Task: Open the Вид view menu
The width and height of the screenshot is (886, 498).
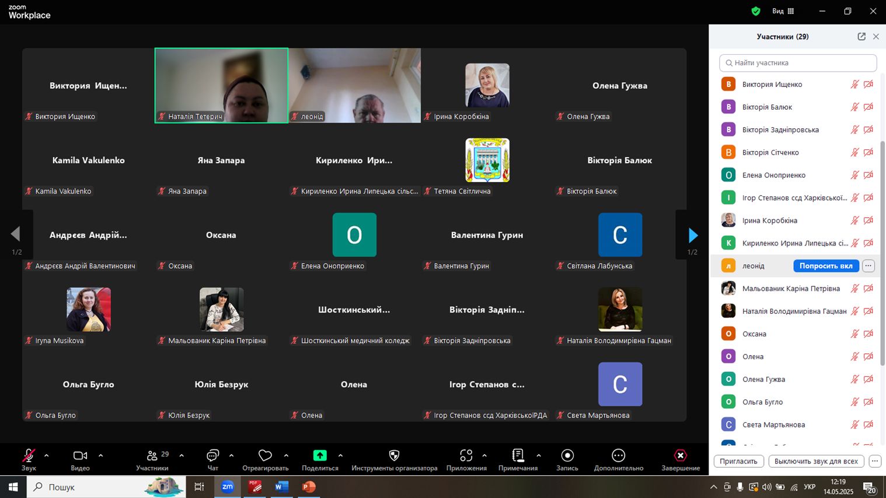Action: tap(783, 11)
